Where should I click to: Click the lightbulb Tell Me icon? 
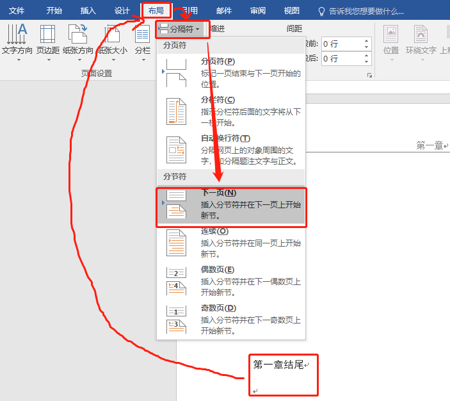pos(321,11)
